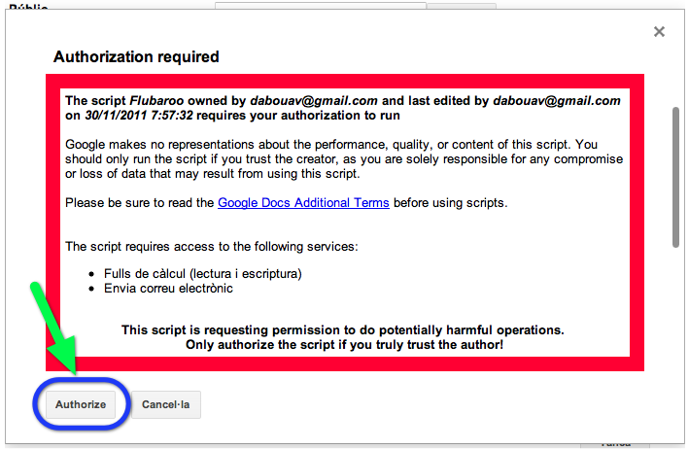689x449 pixels.
Task: Click "Only authorize the script" warning line
Action: coord(344,345)
